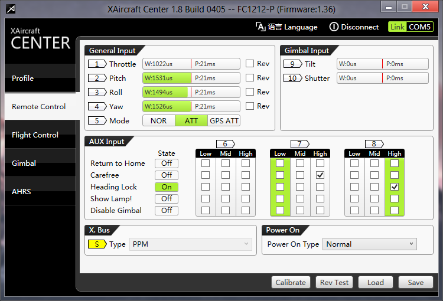
Task: Enable Rev for Pitch
Action: click(x=250, y=78)
